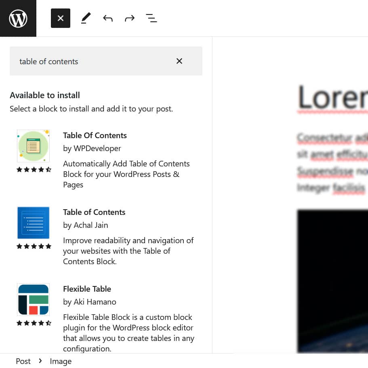Click the Flexible Table block icon
Viewport: 368px width, 368px height.
tap(33, 299)
